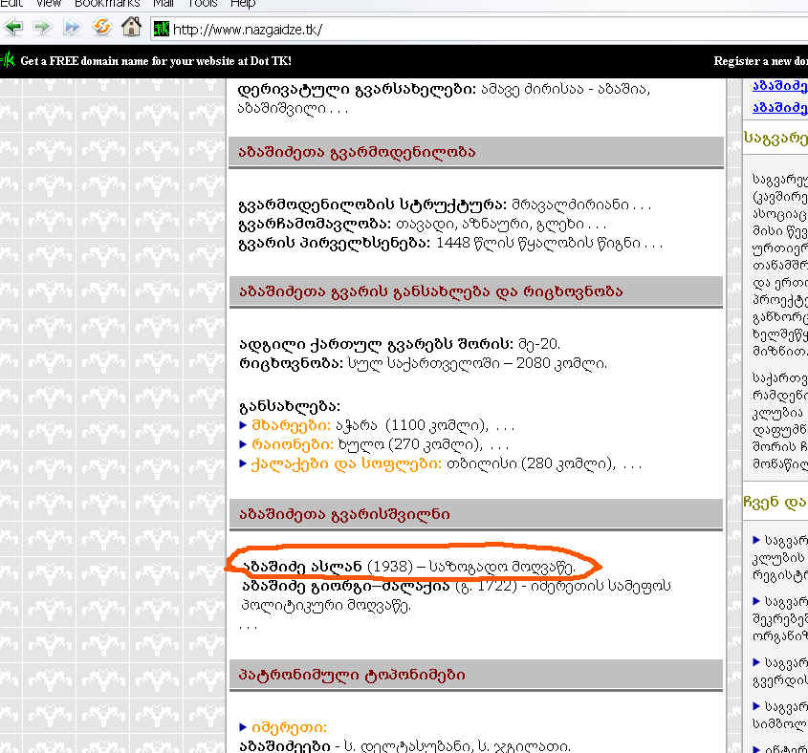Go to the Home page icon
Viewport: 808px width, 753px height.
[131, 28]
